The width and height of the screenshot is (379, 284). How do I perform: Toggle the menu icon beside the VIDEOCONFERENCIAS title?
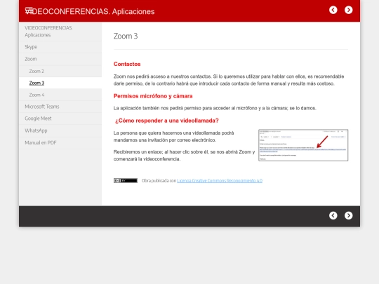pos(29,11)
